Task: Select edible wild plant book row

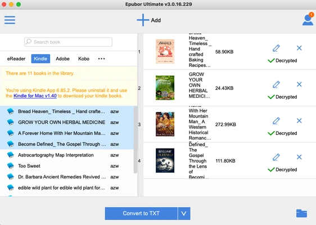Action: coord(67,187)
